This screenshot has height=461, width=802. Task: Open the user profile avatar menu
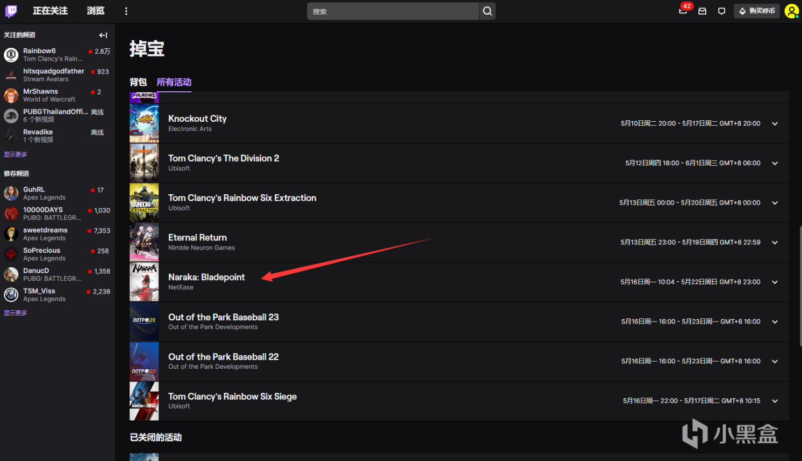(792, 11)
